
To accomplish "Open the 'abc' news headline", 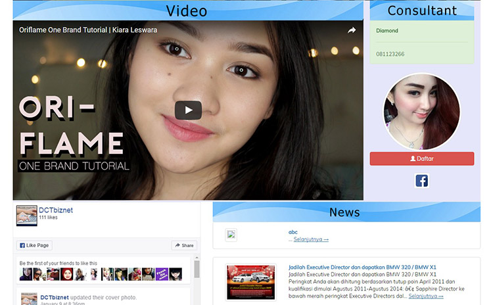I will (293, 232).
